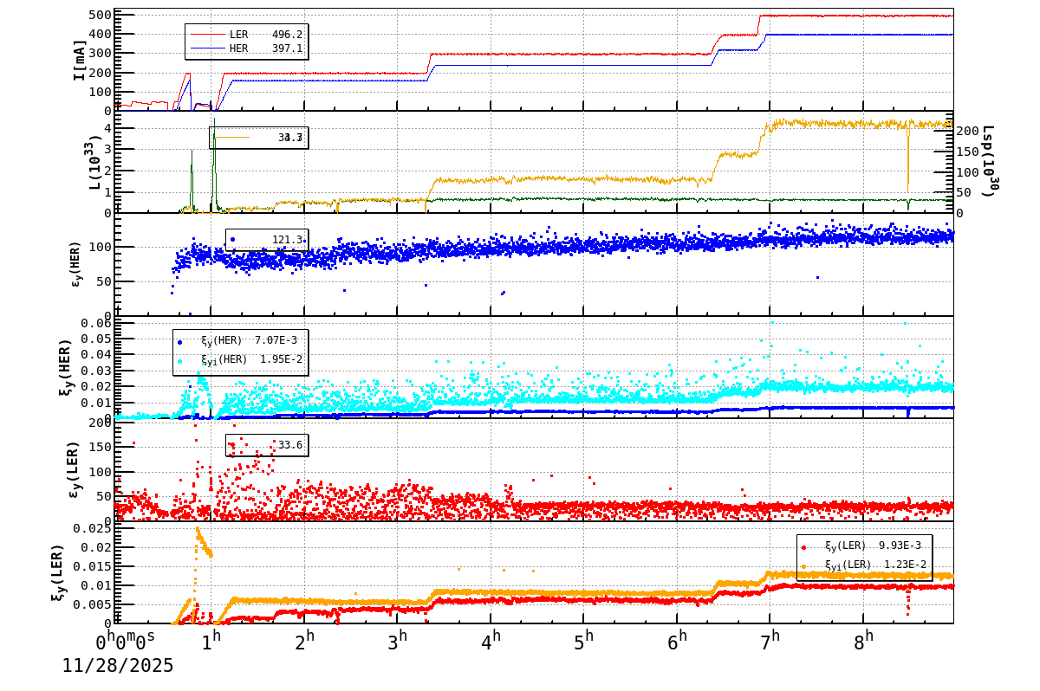Viewport: 1040px width, 691px height.
Task: Click the 150 tick on the Lsp right axis
Action: click(x=968, y=152)
